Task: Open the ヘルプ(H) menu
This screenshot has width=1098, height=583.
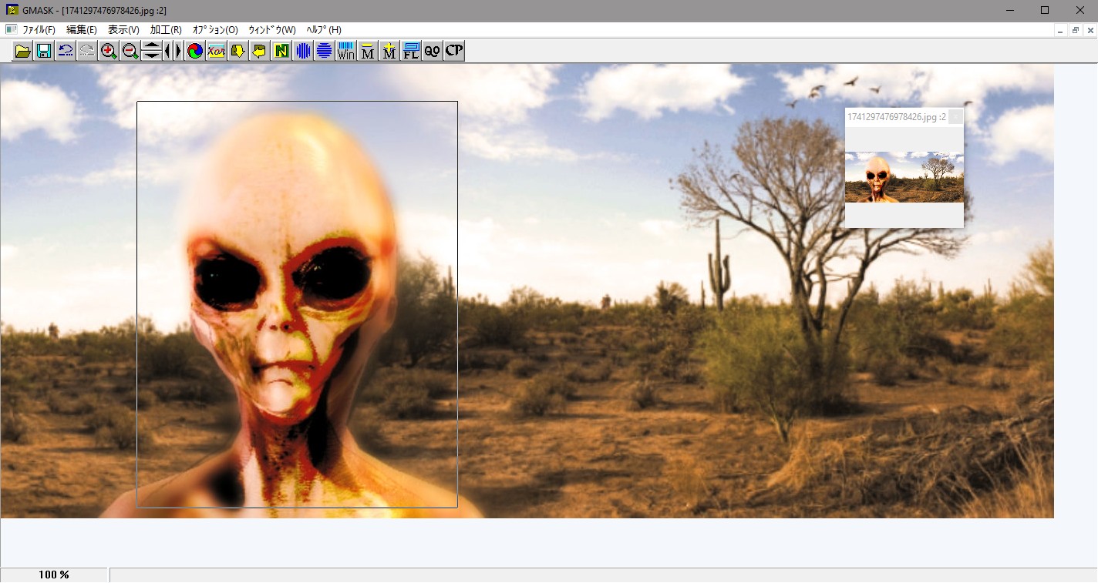Action: coord(324,30)
